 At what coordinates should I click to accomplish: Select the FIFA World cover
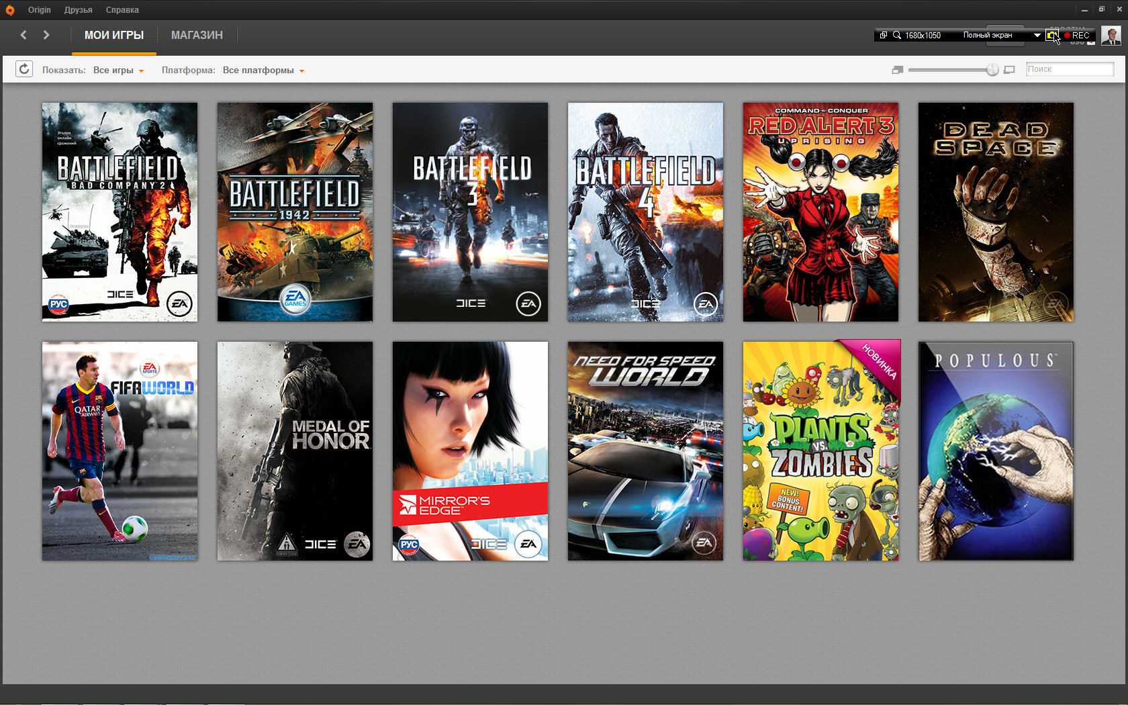pyautogui.click(x=120, y=451)
